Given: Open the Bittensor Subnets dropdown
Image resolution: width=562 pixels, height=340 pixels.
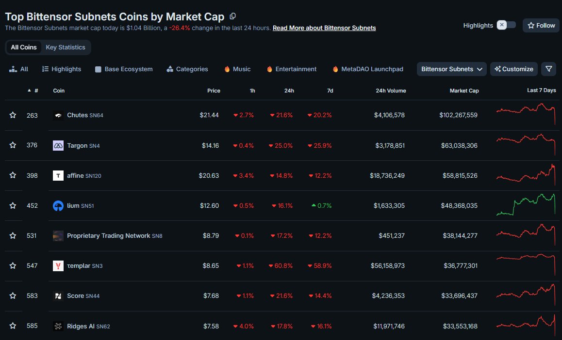Looking at the screenshot, I should pyautogui.click(x=451, y=69).
